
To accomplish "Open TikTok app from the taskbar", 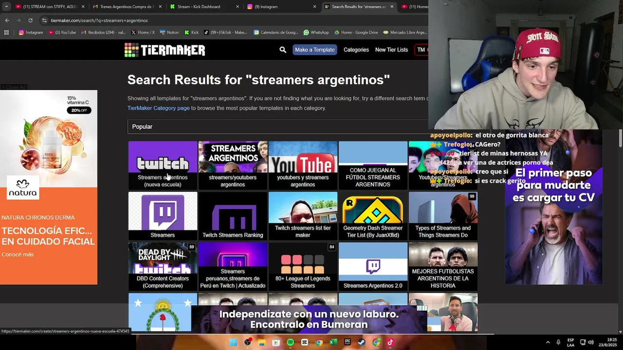I will (390, 342).
